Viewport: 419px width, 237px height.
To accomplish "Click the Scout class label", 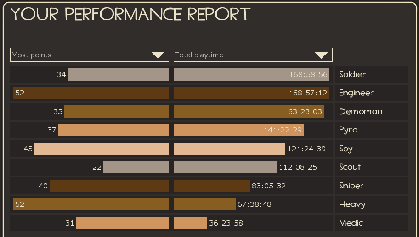I will (350, 167).
